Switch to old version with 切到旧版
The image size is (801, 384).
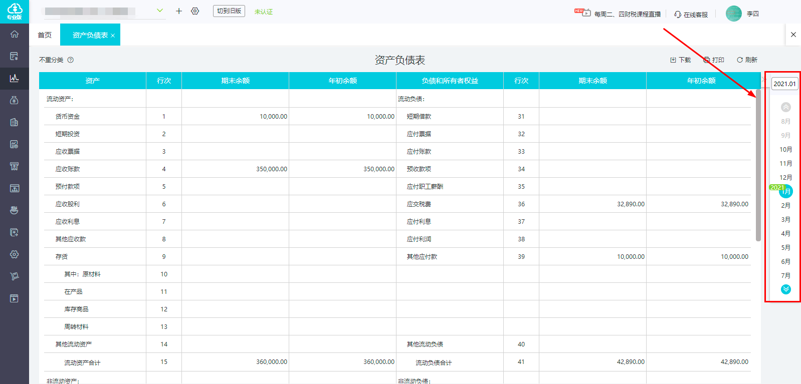(x=229, y=11)
